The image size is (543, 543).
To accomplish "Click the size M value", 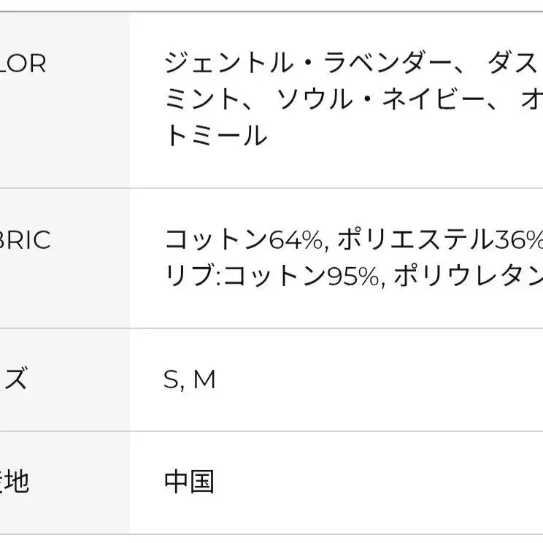I will (204, 380).
